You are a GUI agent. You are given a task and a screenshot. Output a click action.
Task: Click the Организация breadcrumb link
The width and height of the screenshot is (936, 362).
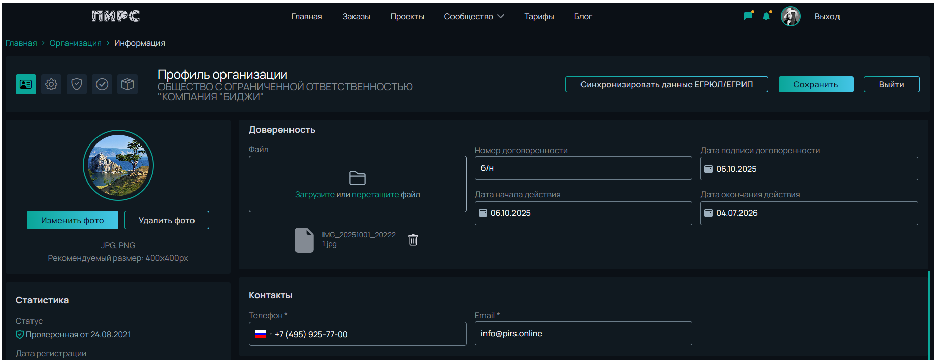75,43
